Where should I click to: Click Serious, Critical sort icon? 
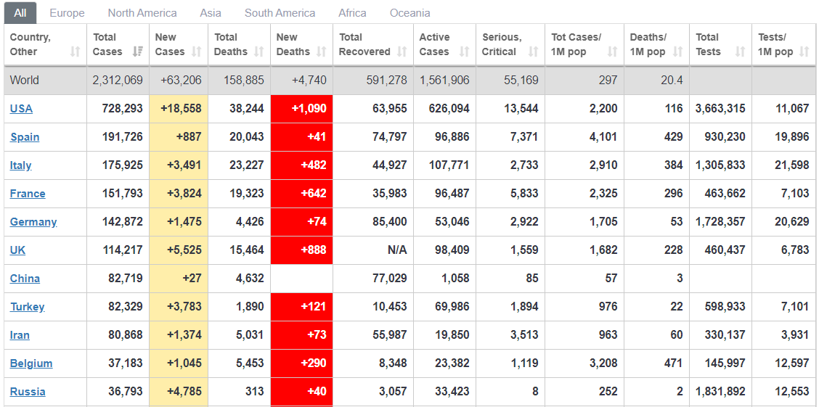click(x=534, y=52)
